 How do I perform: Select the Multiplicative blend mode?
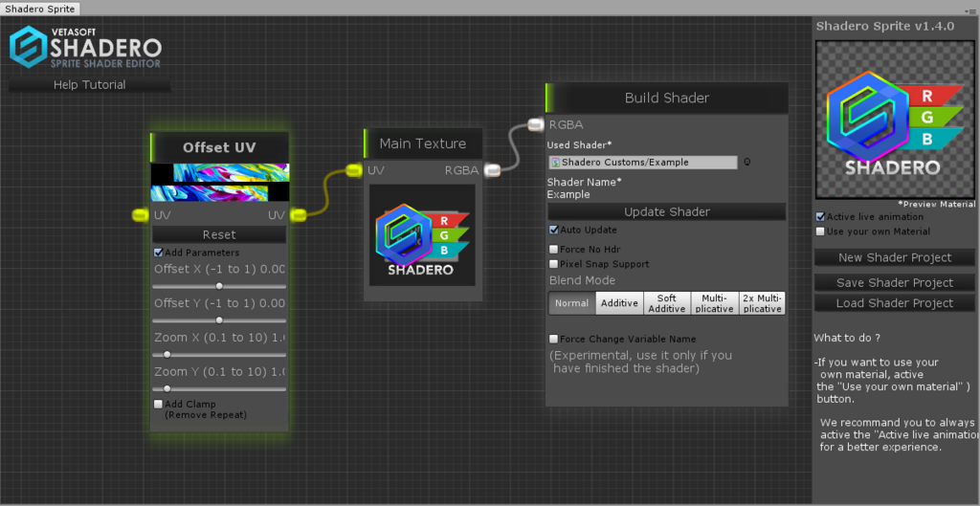[714, 303]
